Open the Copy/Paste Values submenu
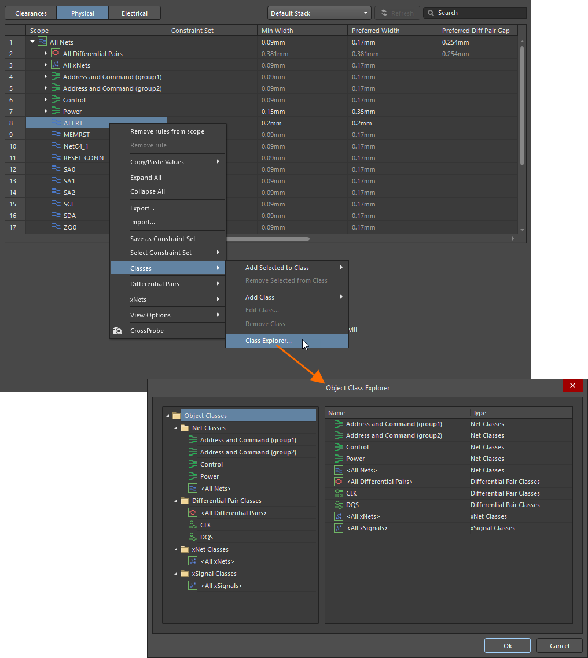Image resolution: width=588 pixels, height=658 pixels. 168,162
